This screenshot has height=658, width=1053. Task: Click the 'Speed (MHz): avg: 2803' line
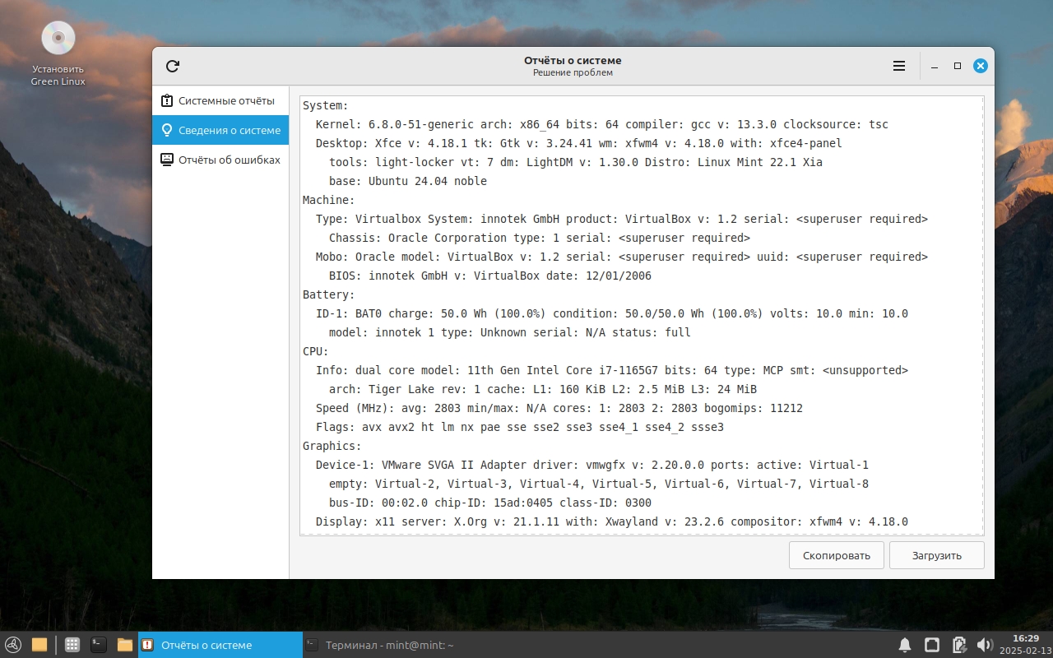[559, 408]
